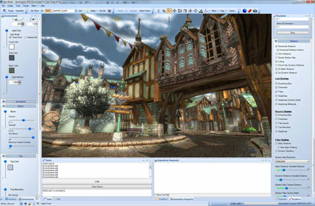315x206 pixels.
Task: Open the Filters menu
Action: 34,6
